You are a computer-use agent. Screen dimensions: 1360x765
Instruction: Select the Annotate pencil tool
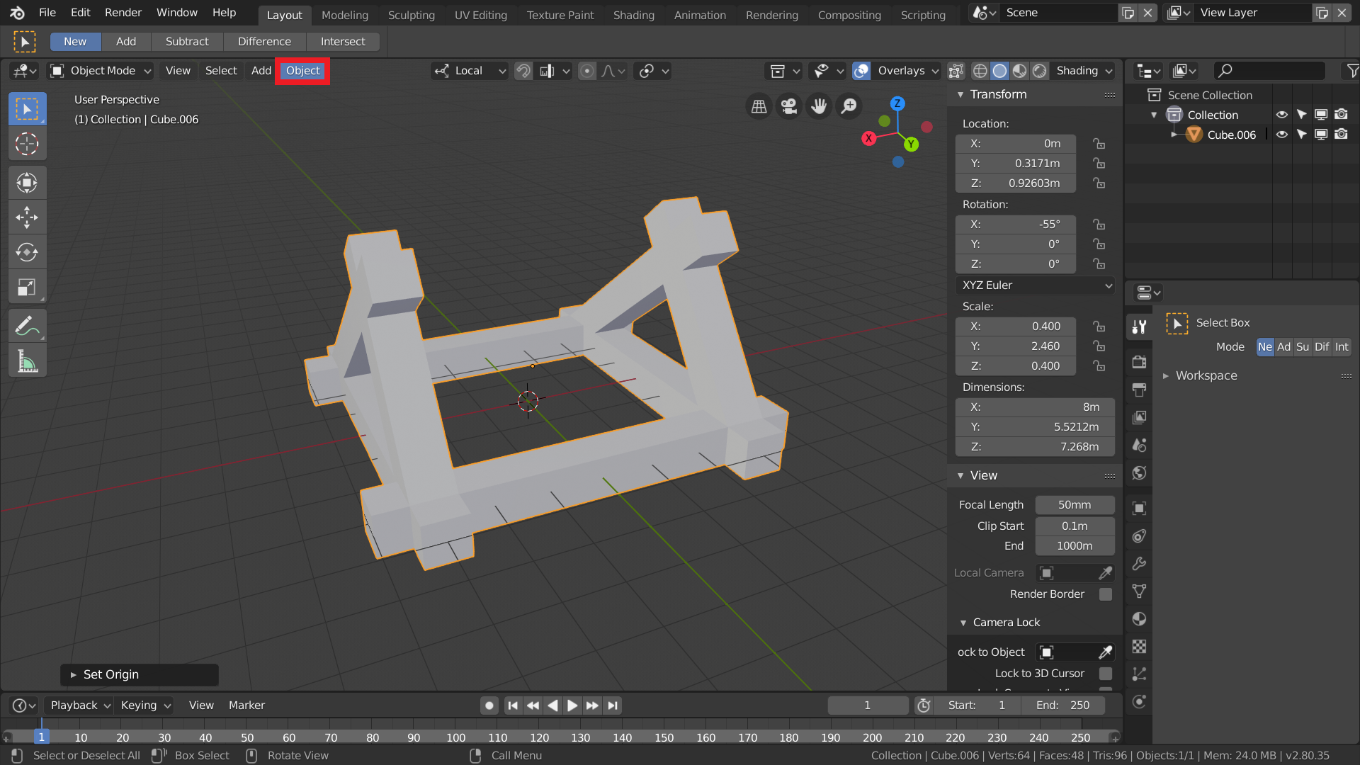pyautogui.click(x=27, y=326)
